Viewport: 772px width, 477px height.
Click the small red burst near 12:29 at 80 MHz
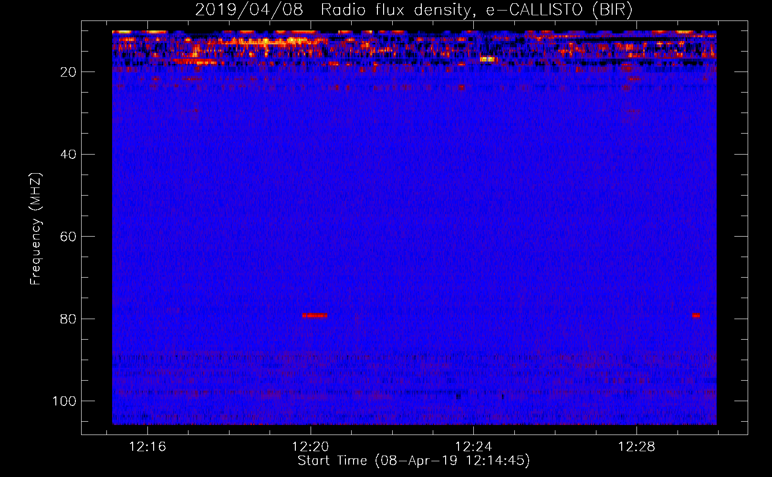point(696,315)
